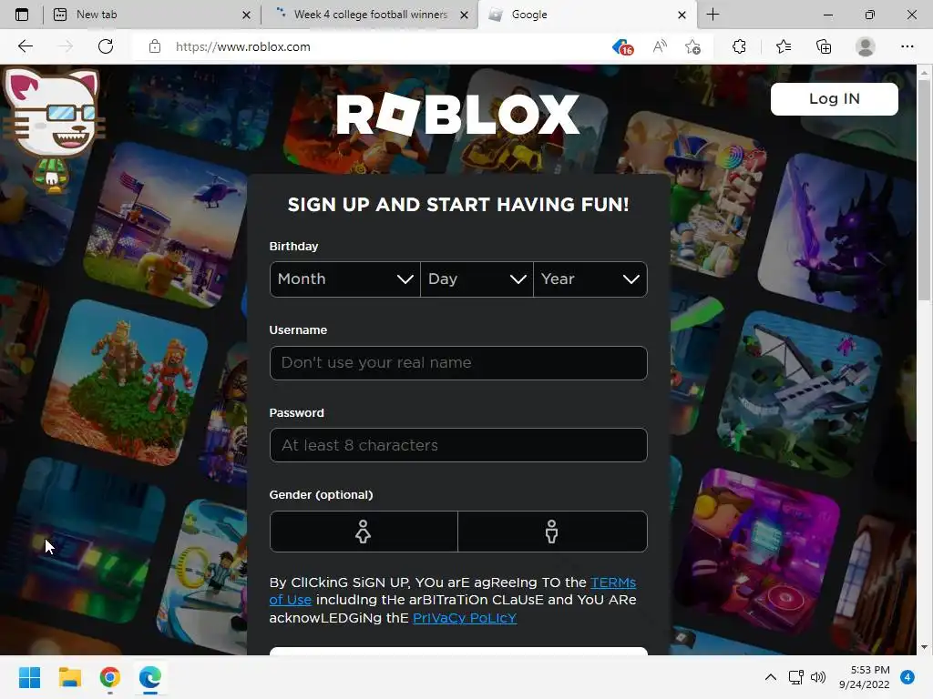Image resolution: width=933 pixels, height=699 pixels.
Task: Click the ROBLOX logo
Action: [x=457, y=114]
